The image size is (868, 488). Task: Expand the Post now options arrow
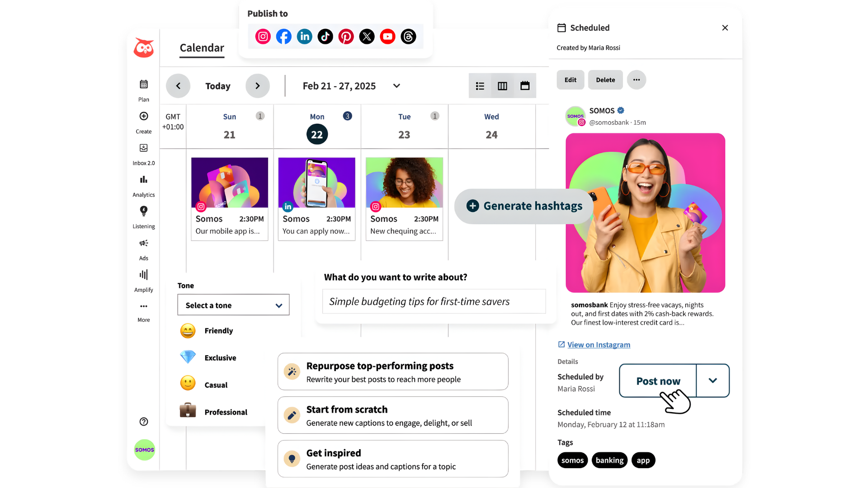coord(712,380)
